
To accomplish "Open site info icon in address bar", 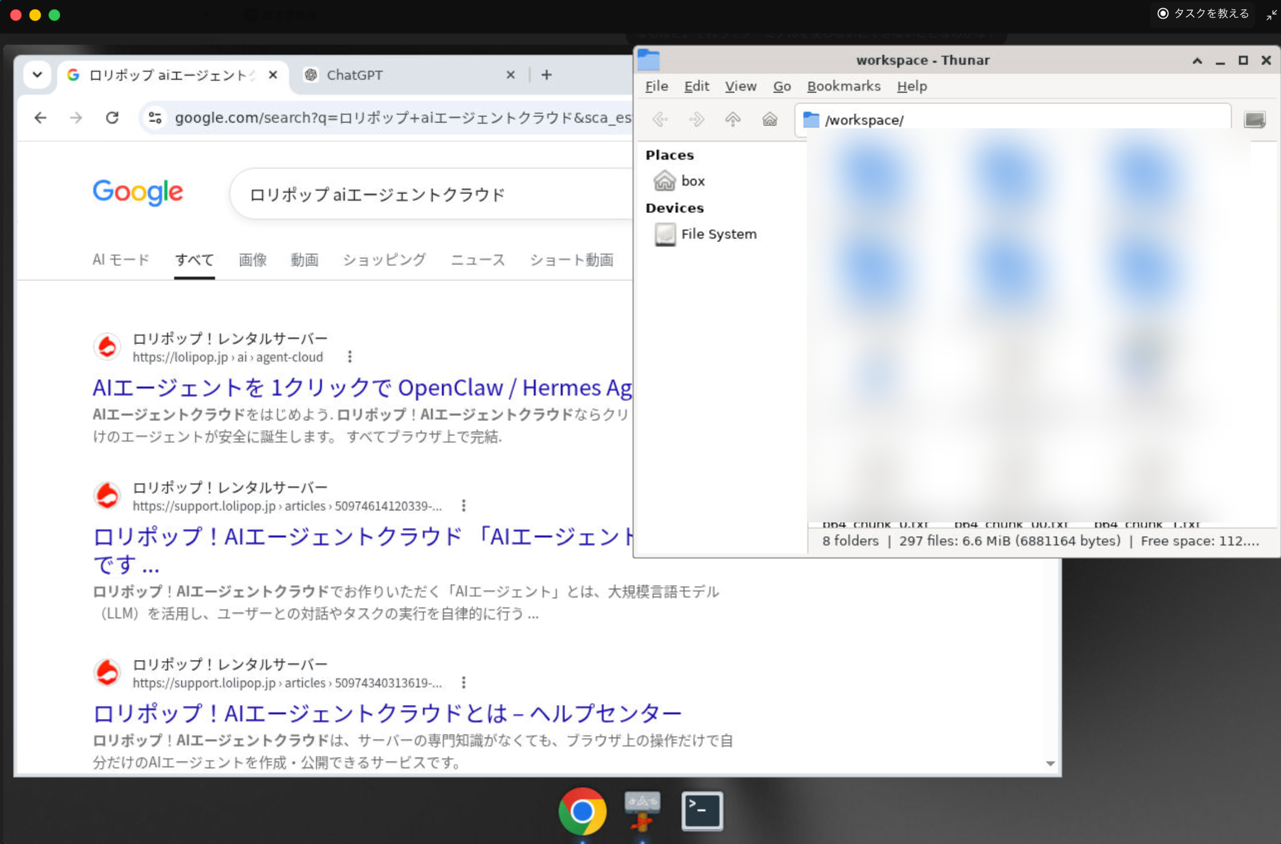I will (x=155, y=118).
